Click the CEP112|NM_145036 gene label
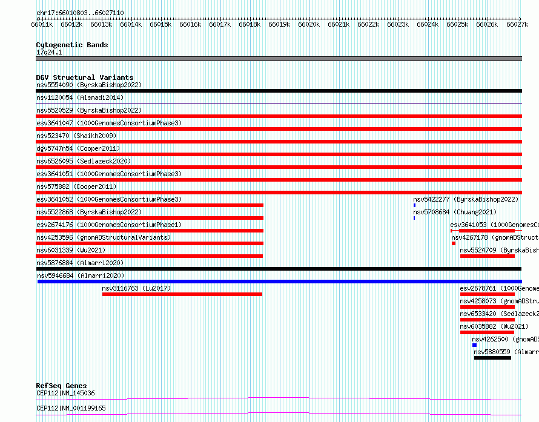This screenshot has width=539, height=422. pos(65,393)
